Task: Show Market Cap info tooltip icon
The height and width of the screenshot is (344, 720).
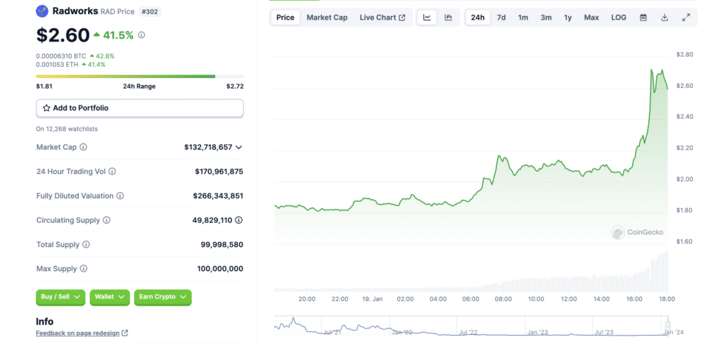Action: click(83, 148)
